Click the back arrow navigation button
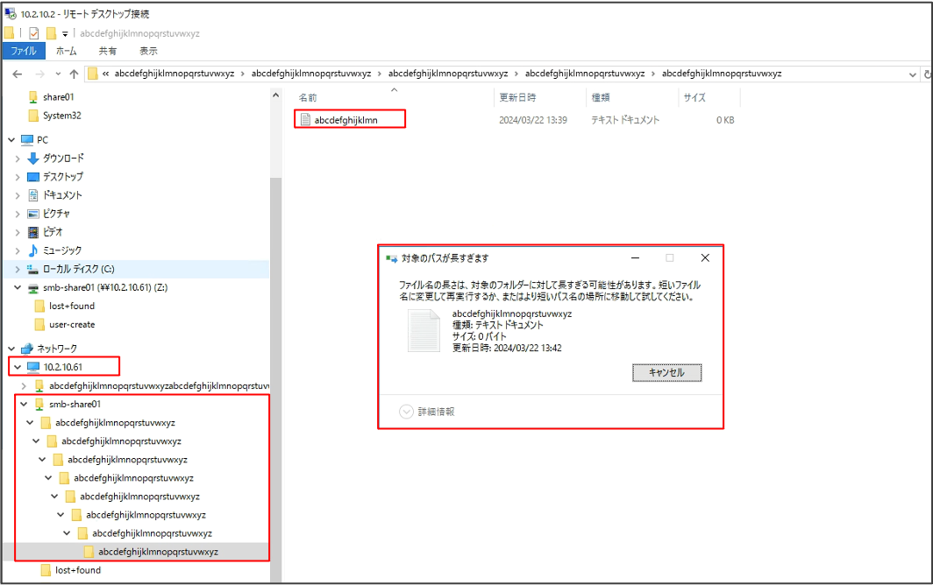 (x=16, y=74)
